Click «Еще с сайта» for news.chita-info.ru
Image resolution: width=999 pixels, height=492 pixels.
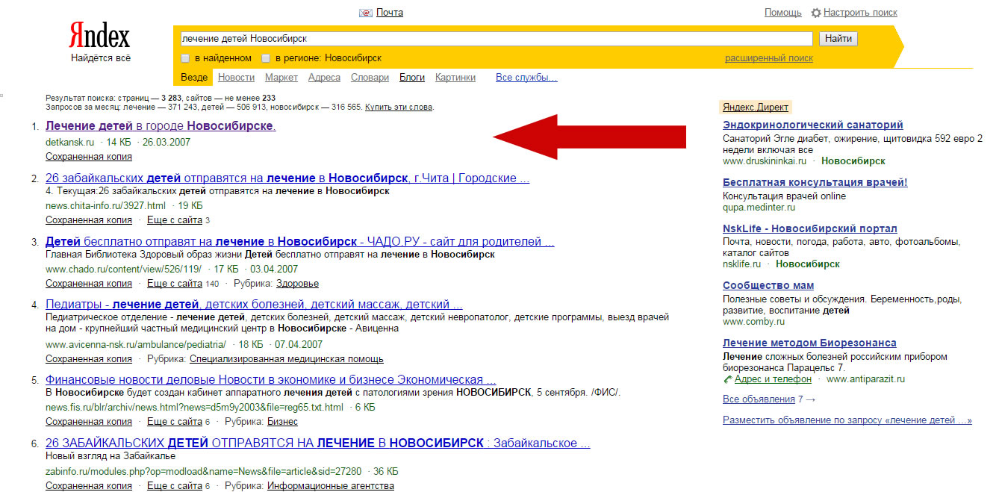(x=175, y=220)
